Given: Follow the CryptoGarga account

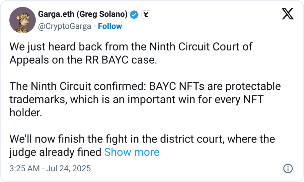Looking at the screenshot, I should click(x=110, y=26).
